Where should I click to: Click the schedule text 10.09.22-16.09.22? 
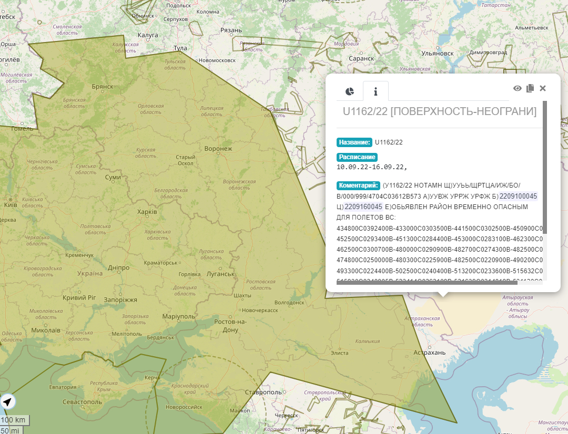coord(372,167)
